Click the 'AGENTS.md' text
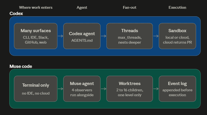This screenshot has width=207, height=115. (x=82, y=41)
